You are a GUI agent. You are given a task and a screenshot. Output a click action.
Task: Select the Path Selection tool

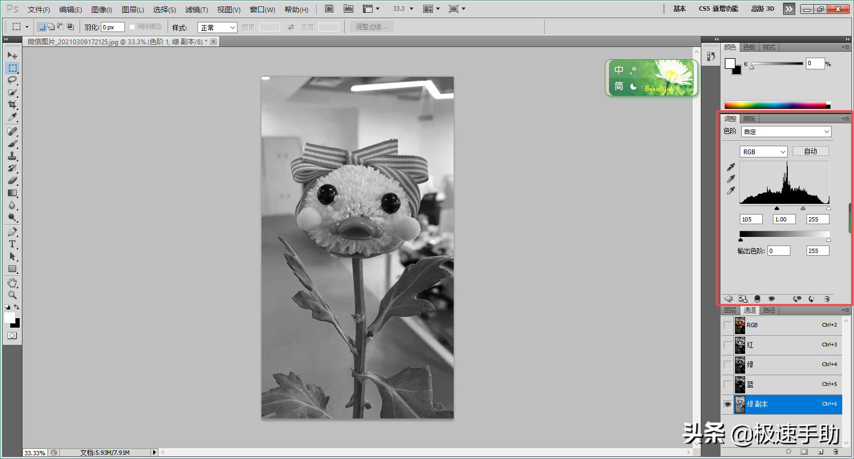coord(12,256)
